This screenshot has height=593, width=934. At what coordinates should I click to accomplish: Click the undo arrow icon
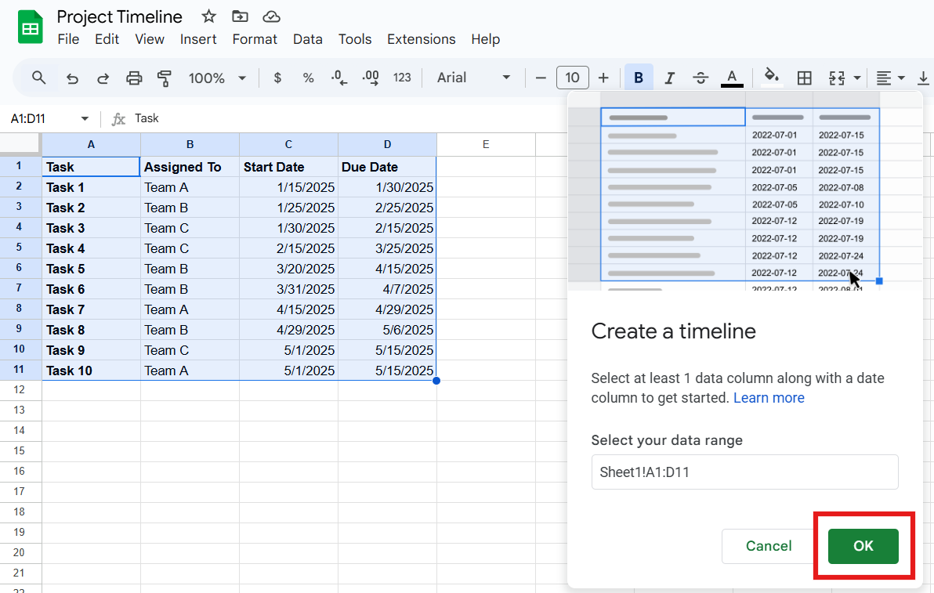[72, 78]
